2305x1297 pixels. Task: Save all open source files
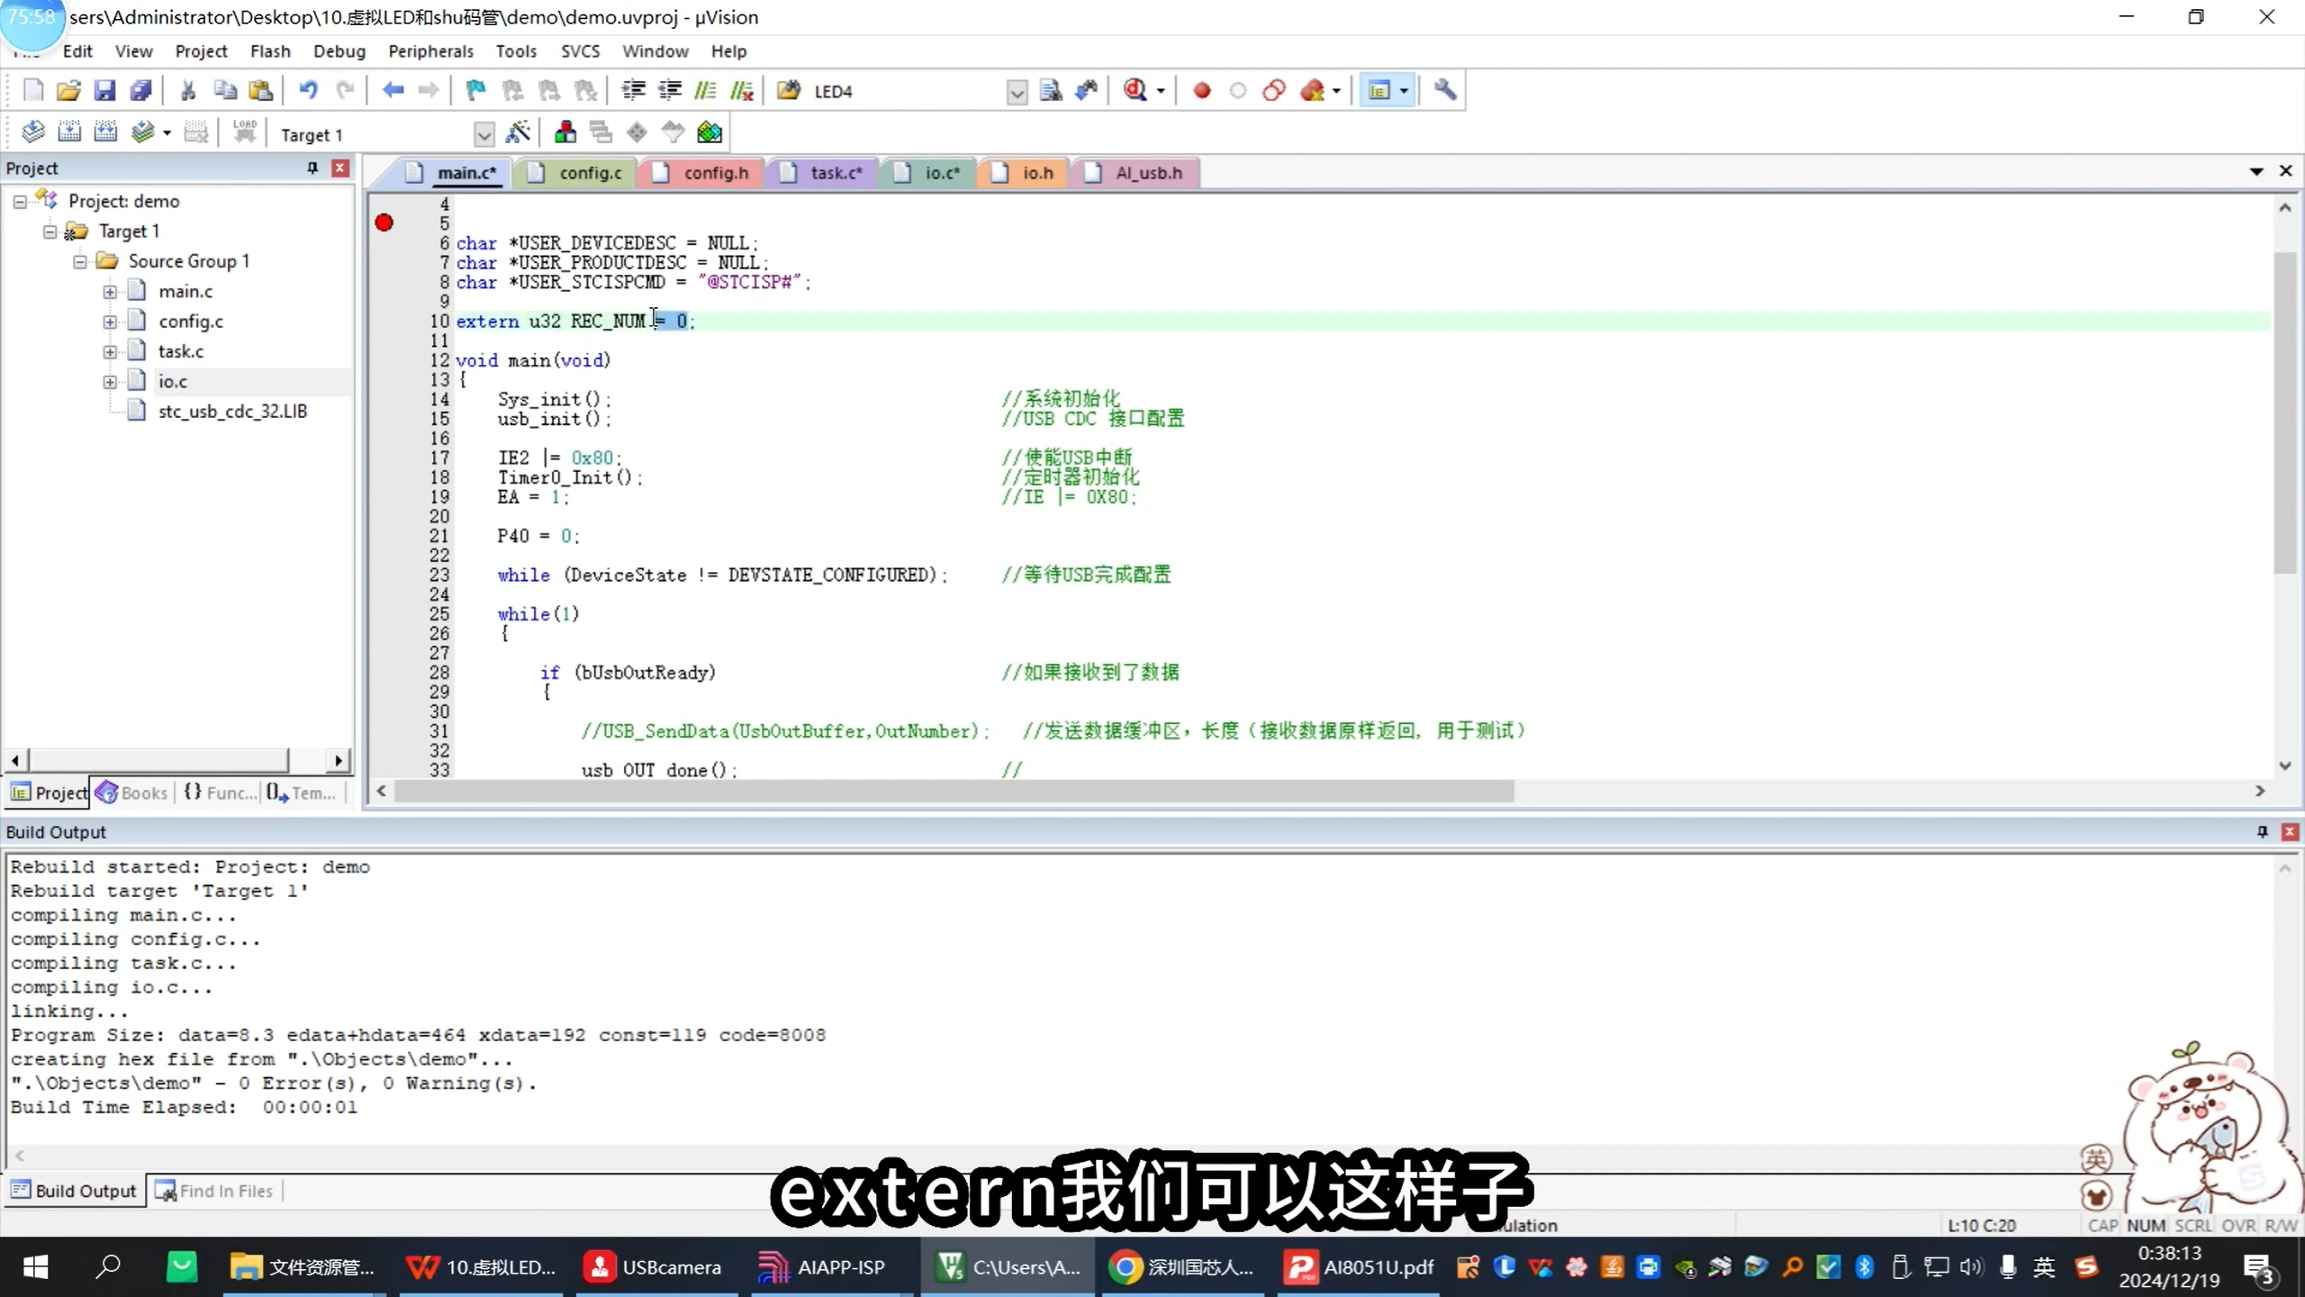141,90
